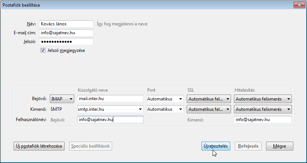This screenshot has width=307, height=163.
Task: Toggle the Jelszó megjegyzése checkbox
Action: (x=43, y=50)
